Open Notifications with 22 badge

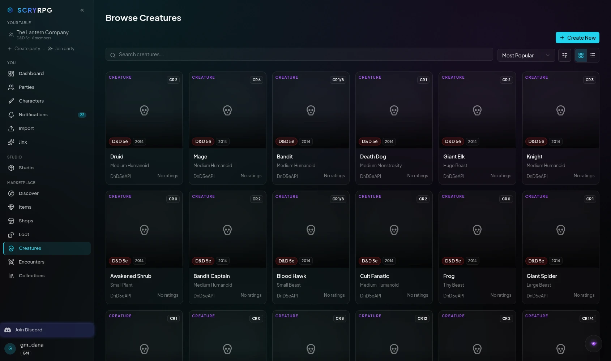47,115
